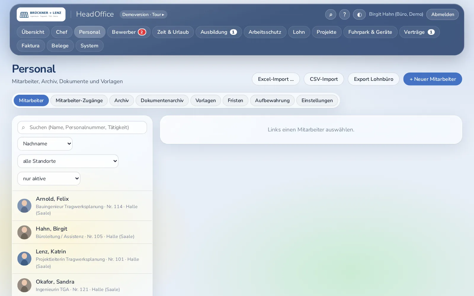The height and width of the screenshot is (296, 474).
Task: Open Belege section
Action: point(60,46)
